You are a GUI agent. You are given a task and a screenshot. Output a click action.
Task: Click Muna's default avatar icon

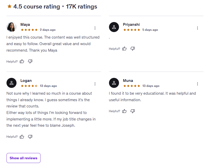click(114, 83)
